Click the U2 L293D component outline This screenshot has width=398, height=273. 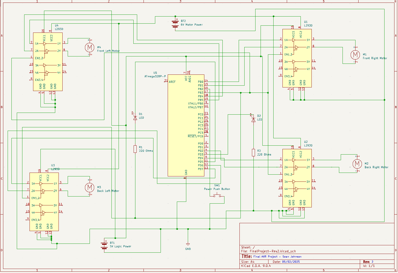click(297, 178)
